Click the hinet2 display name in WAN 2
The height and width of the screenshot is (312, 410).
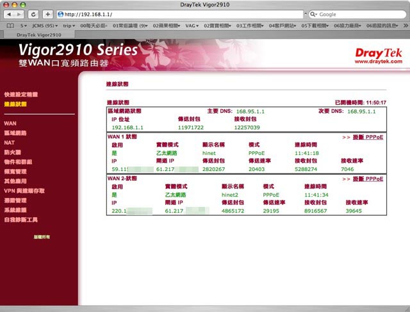[230, 195]
